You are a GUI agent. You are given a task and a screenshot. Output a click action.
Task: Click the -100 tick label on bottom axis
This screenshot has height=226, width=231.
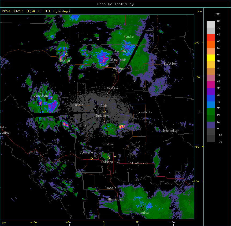[x=33, y=223]
